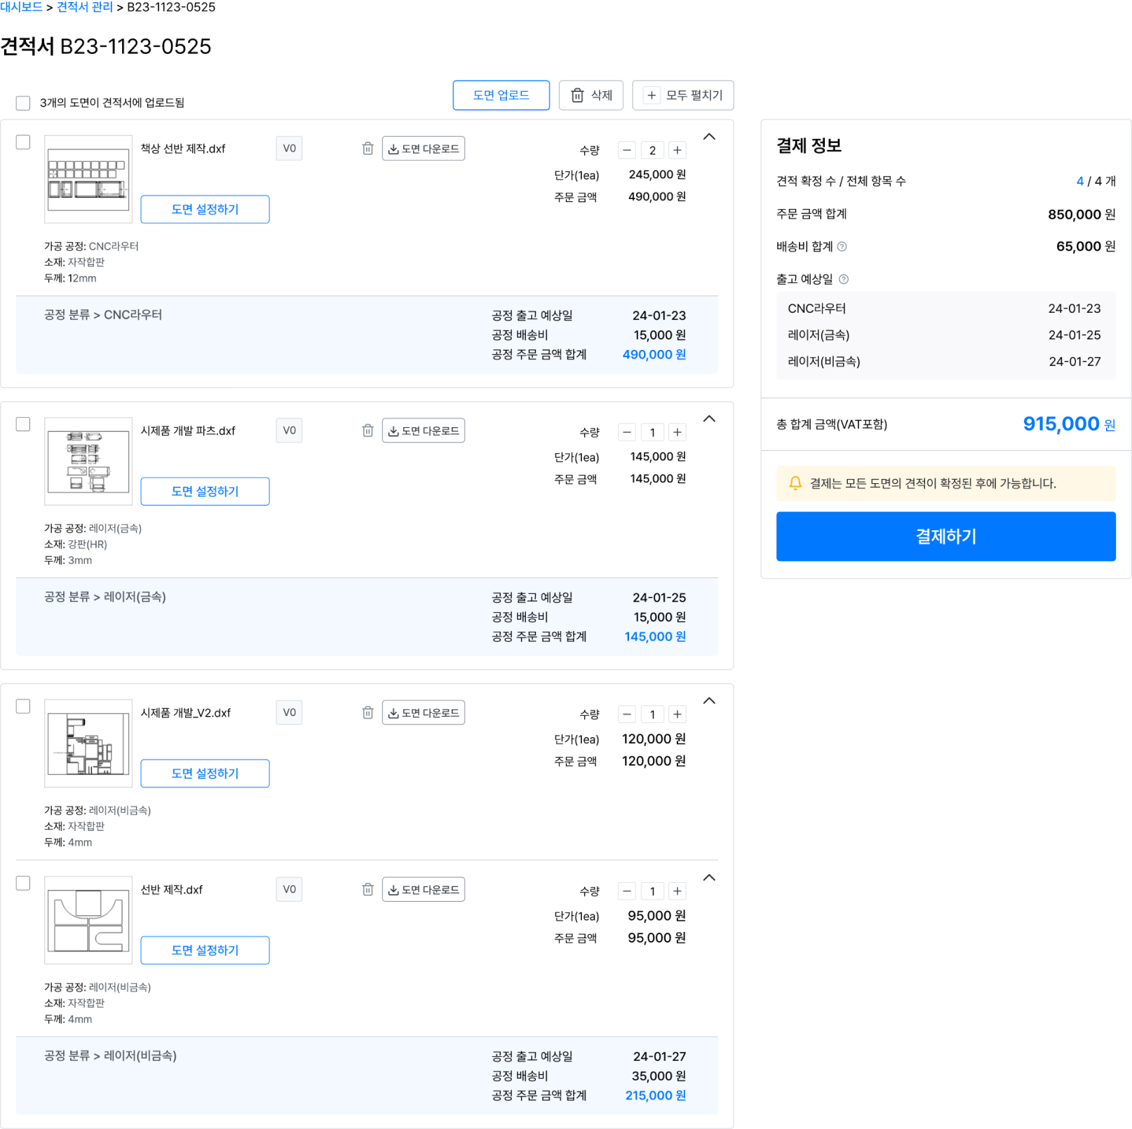
Task: Collapse the 시제품 개발 파츠.dxf section
Action: tap(709, 419)
